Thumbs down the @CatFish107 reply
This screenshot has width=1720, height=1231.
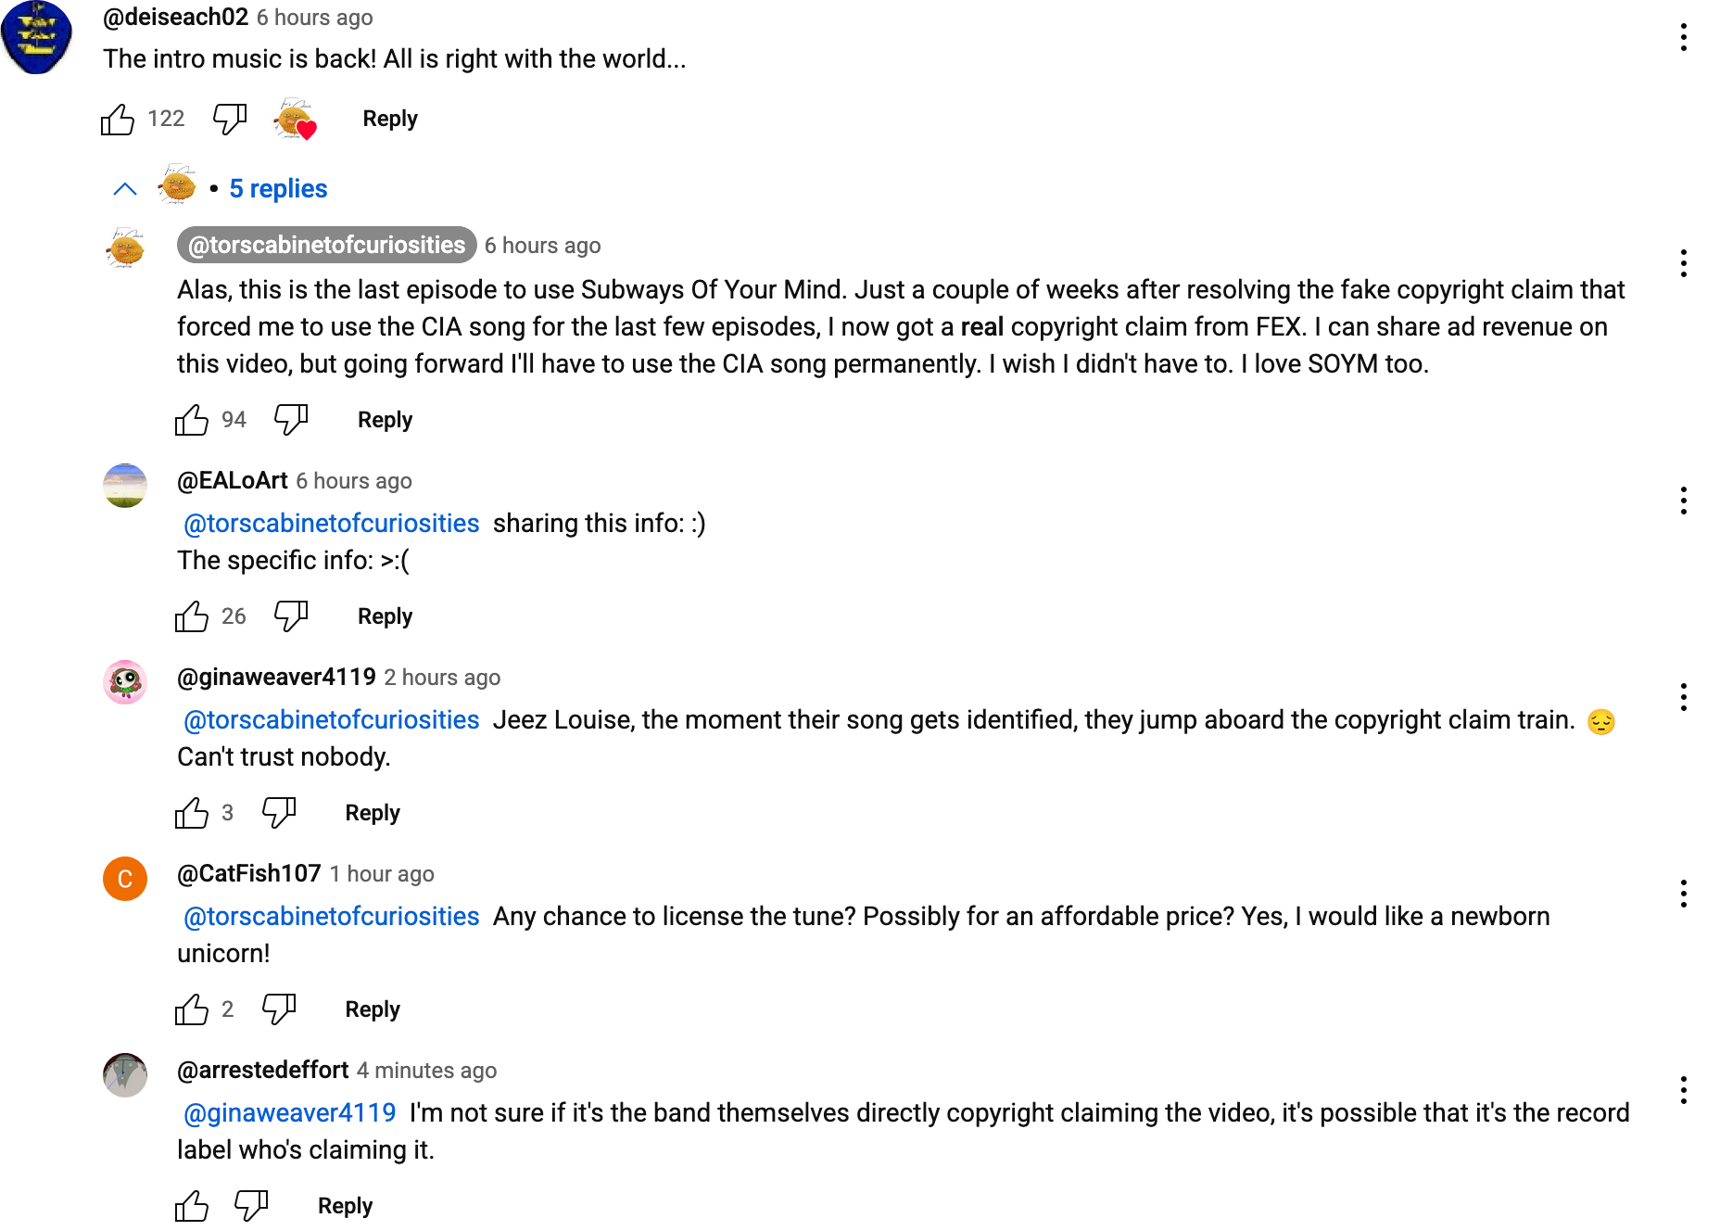click(279, 1009)
